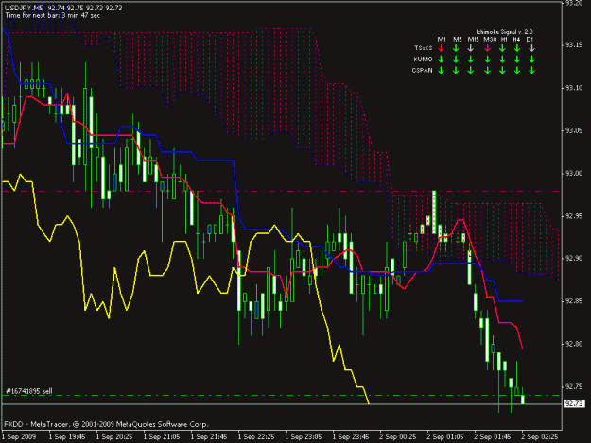
Task: Click the CSPAN signal arrow for D1
Action: pos(531,70)
